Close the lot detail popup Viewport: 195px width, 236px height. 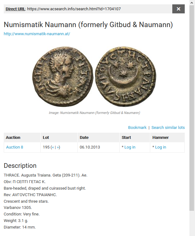[179, 9]
